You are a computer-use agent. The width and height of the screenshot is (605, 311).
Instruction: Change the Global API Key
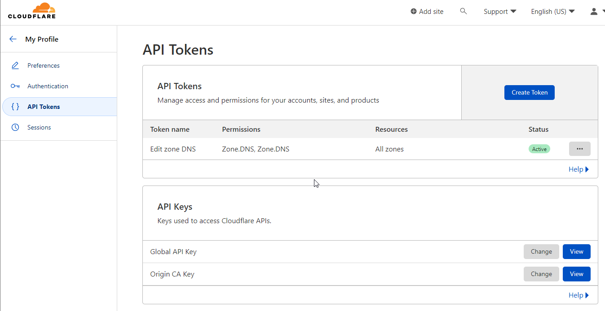[541, 251]
